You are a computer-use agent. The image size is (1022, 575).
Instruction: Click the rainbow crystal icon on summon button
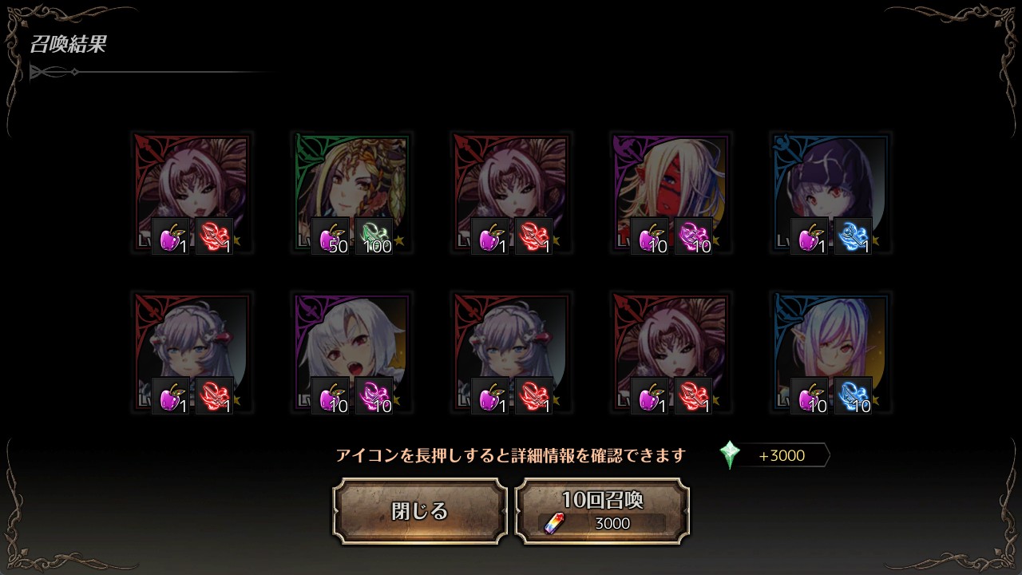(x=553, y=523)
